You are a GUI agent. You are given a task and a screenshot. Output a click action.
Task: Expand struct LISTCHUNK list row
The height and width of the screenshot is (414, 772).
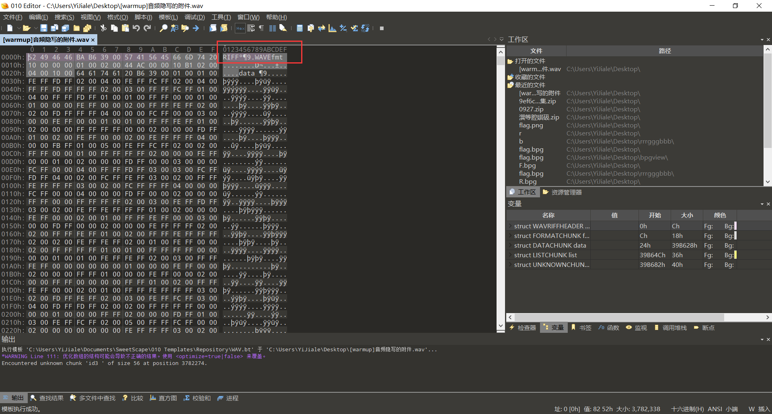(510, 255)
